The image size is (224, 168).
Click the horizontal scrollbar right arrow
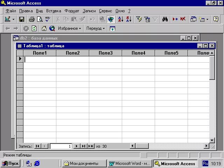[206, 146]
